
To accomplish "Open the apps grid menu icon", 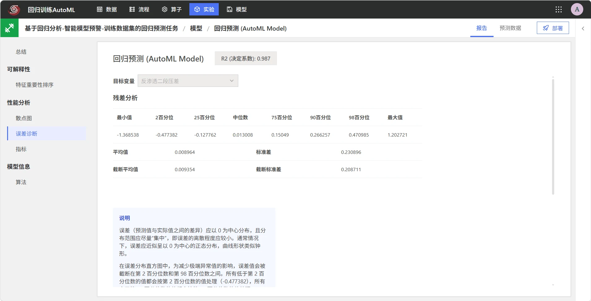I will (x=559, y=10).
